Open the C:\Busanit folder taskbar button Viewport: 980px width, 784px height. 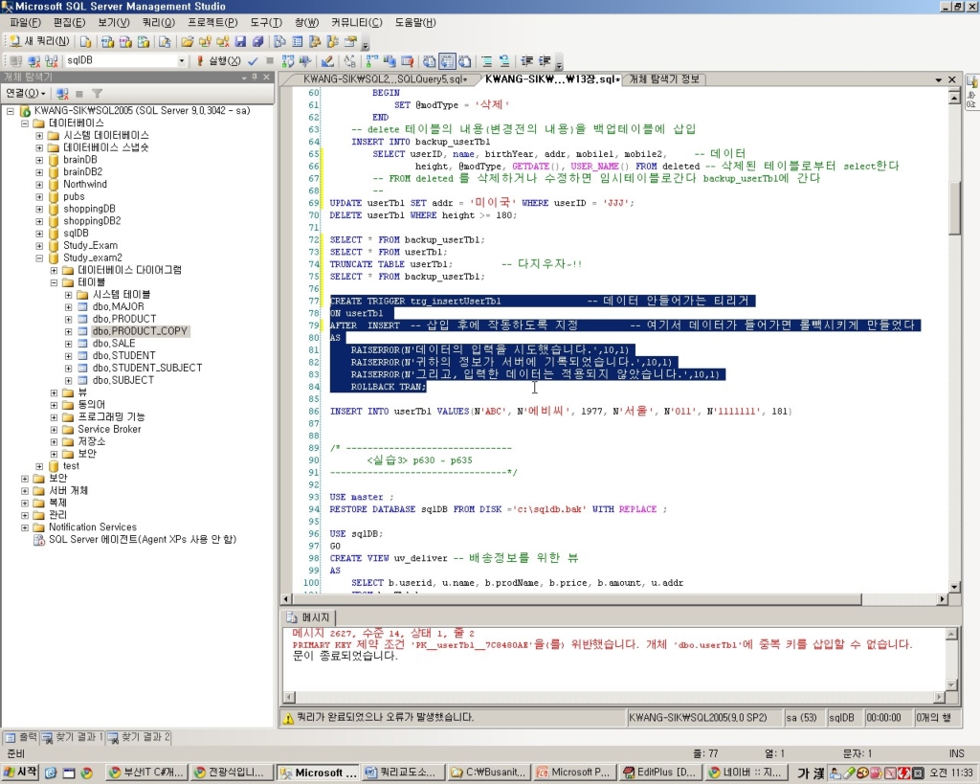click(x=488, y=773)
